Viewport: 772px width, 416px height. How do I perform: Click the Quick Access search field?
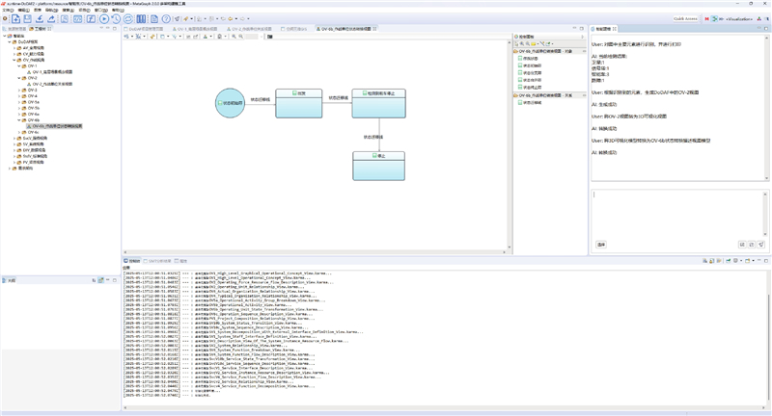tap(685, 19)
